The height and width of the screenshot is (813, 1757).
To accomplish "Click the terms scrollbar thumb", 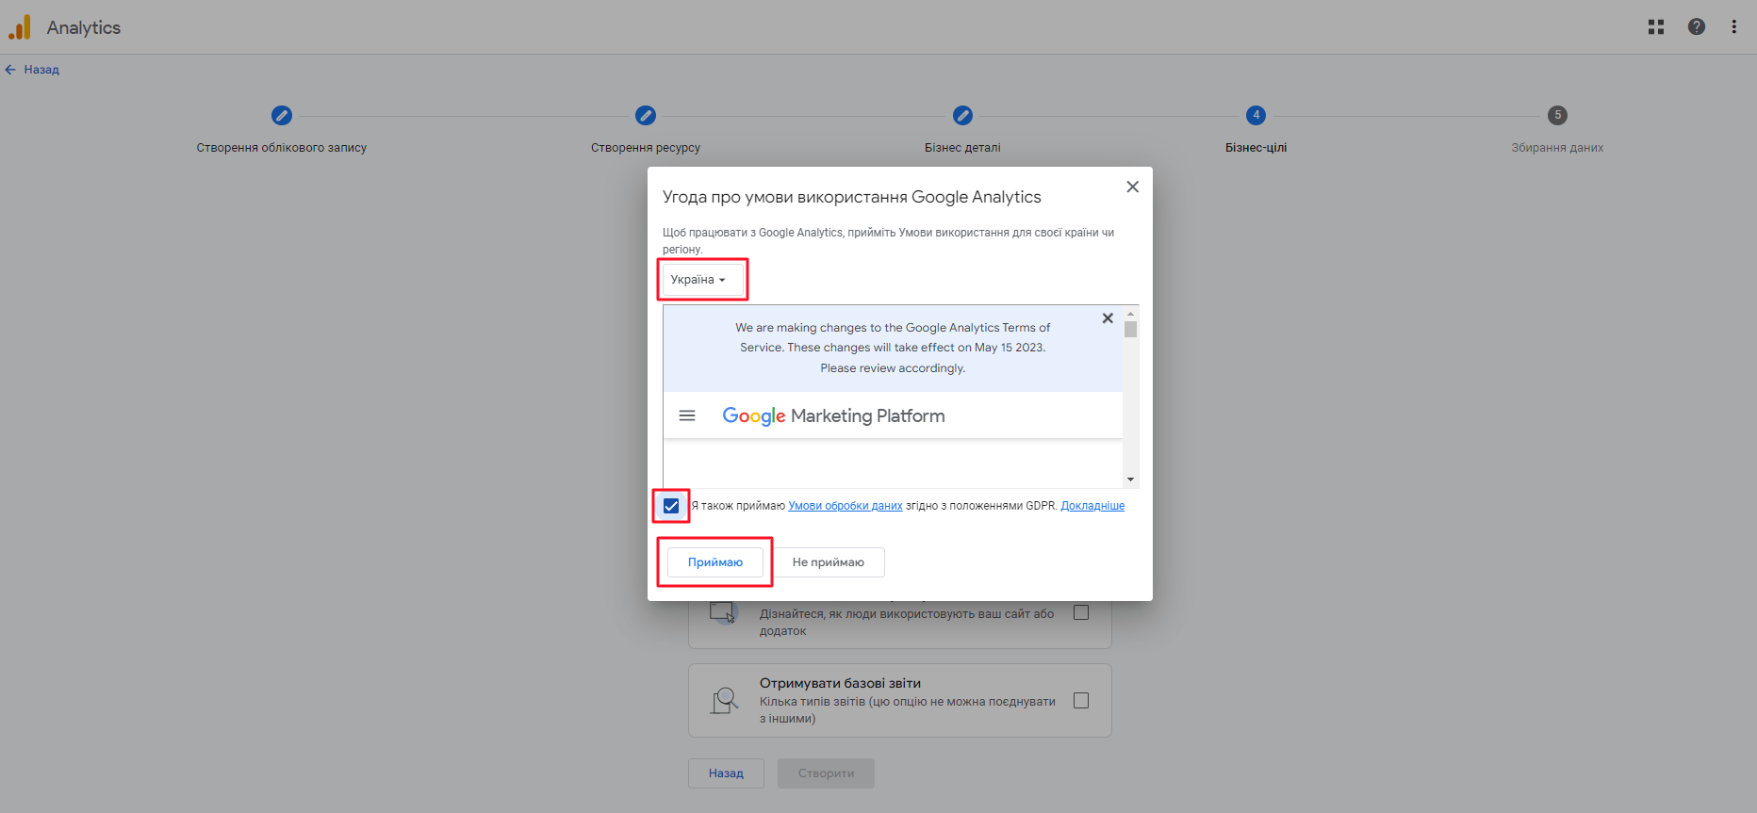I will (x=1130, y=330).
